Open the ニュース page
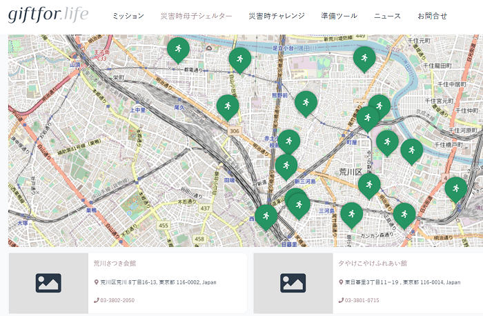Screen dimensions: 483x316 (x=387, y=16)
